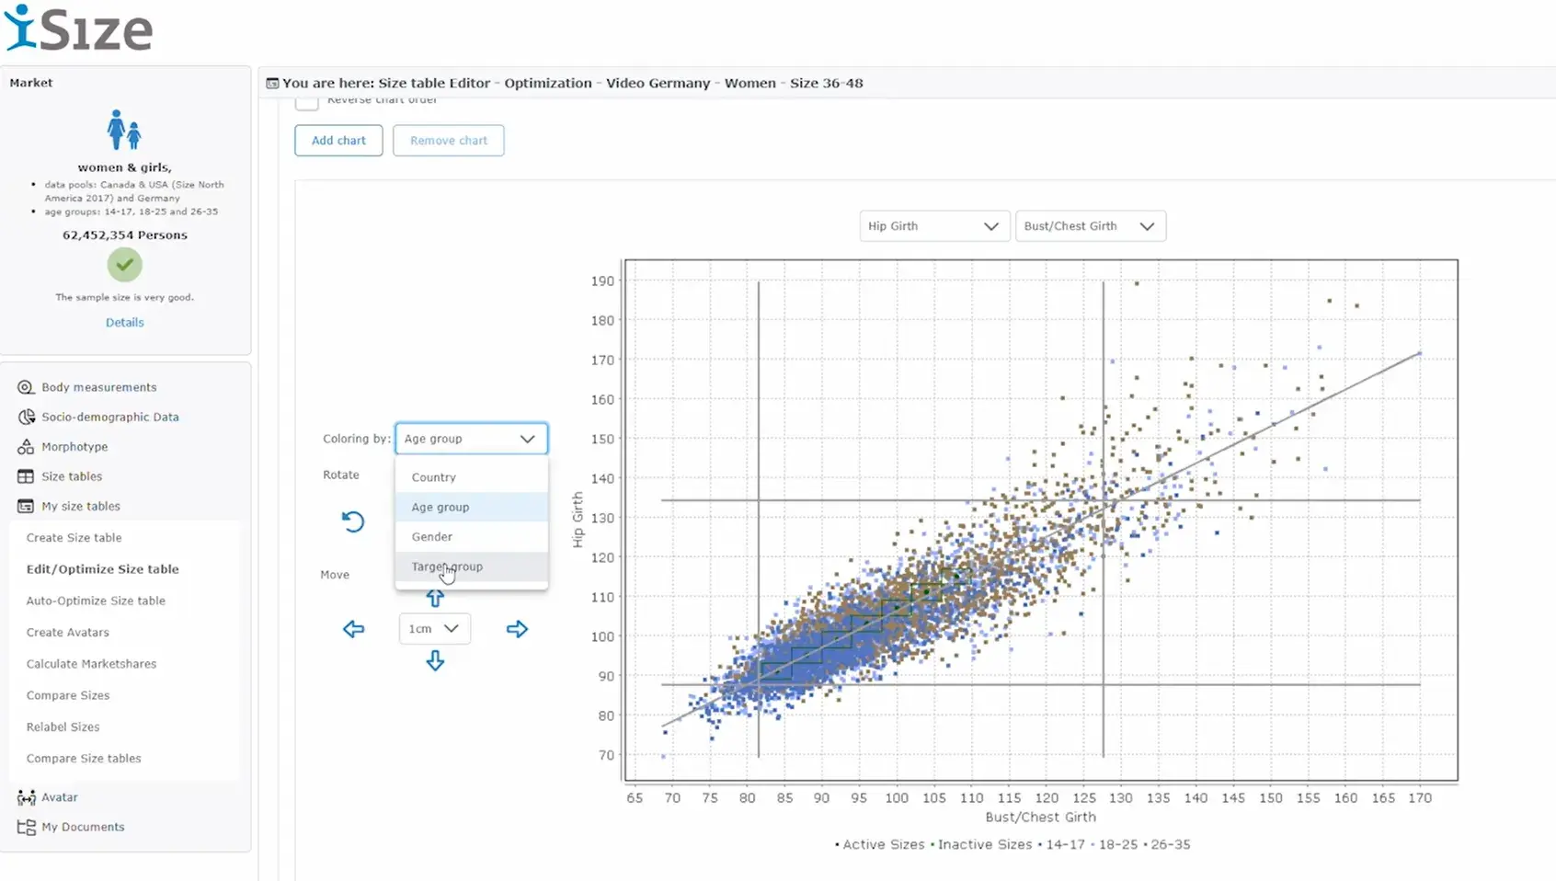
Task: Open Relabel Sizes
Action: coord(63,727)
